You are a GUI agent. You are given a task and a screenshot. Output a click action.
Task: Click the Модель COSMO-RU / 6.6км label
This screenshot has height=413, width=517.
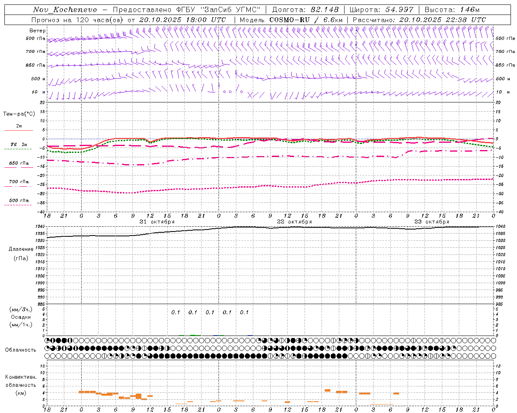pyautogui.click(x=291, y=20)
